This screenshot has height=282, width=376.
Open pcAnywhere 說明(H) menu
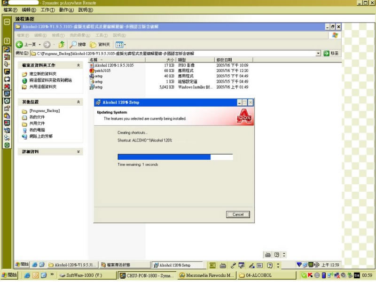coord(86,10)
